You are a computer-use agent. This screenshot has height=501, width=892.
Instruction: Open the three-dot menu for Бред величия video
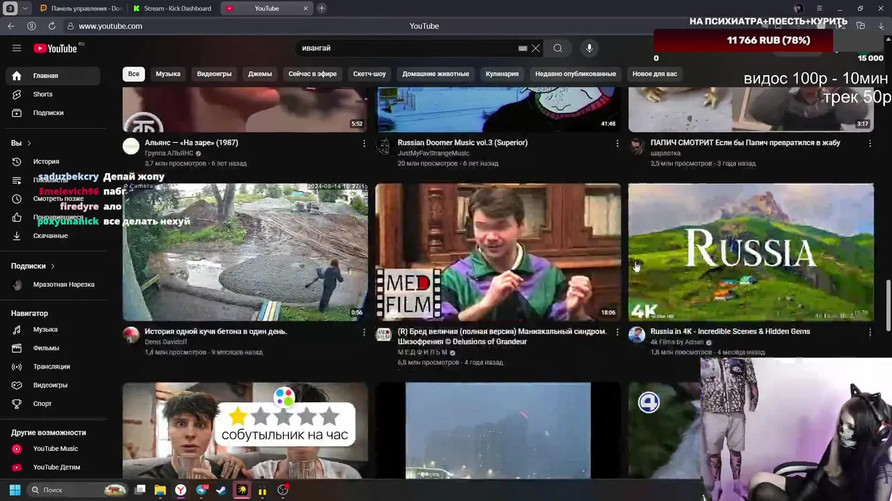[x=617, y=333]
